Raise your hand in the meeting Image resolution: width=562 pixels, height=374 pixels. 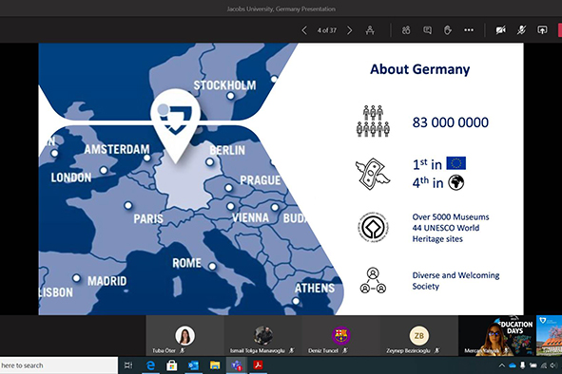(448, 30)
